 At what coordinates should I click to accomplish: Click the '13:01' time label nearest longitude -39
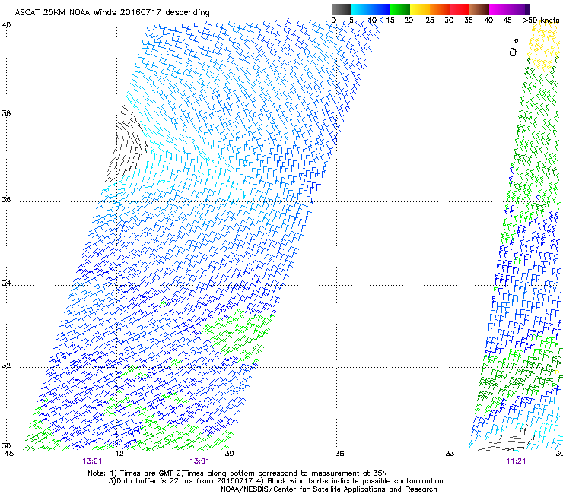(199, 461)
